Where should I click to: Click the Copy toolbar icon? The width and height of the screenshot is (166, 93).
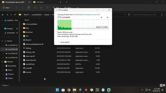[23, 7]
